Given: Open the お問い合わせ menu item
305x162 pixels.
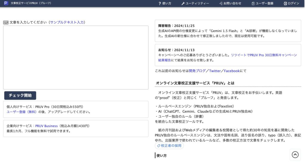Looking at the screenshot, I should [x=230, y=4].
